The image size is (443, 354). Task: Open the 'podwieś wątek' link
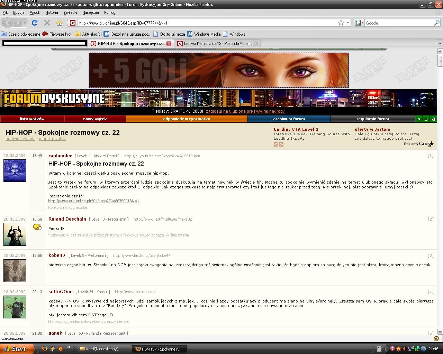[20, 139]
